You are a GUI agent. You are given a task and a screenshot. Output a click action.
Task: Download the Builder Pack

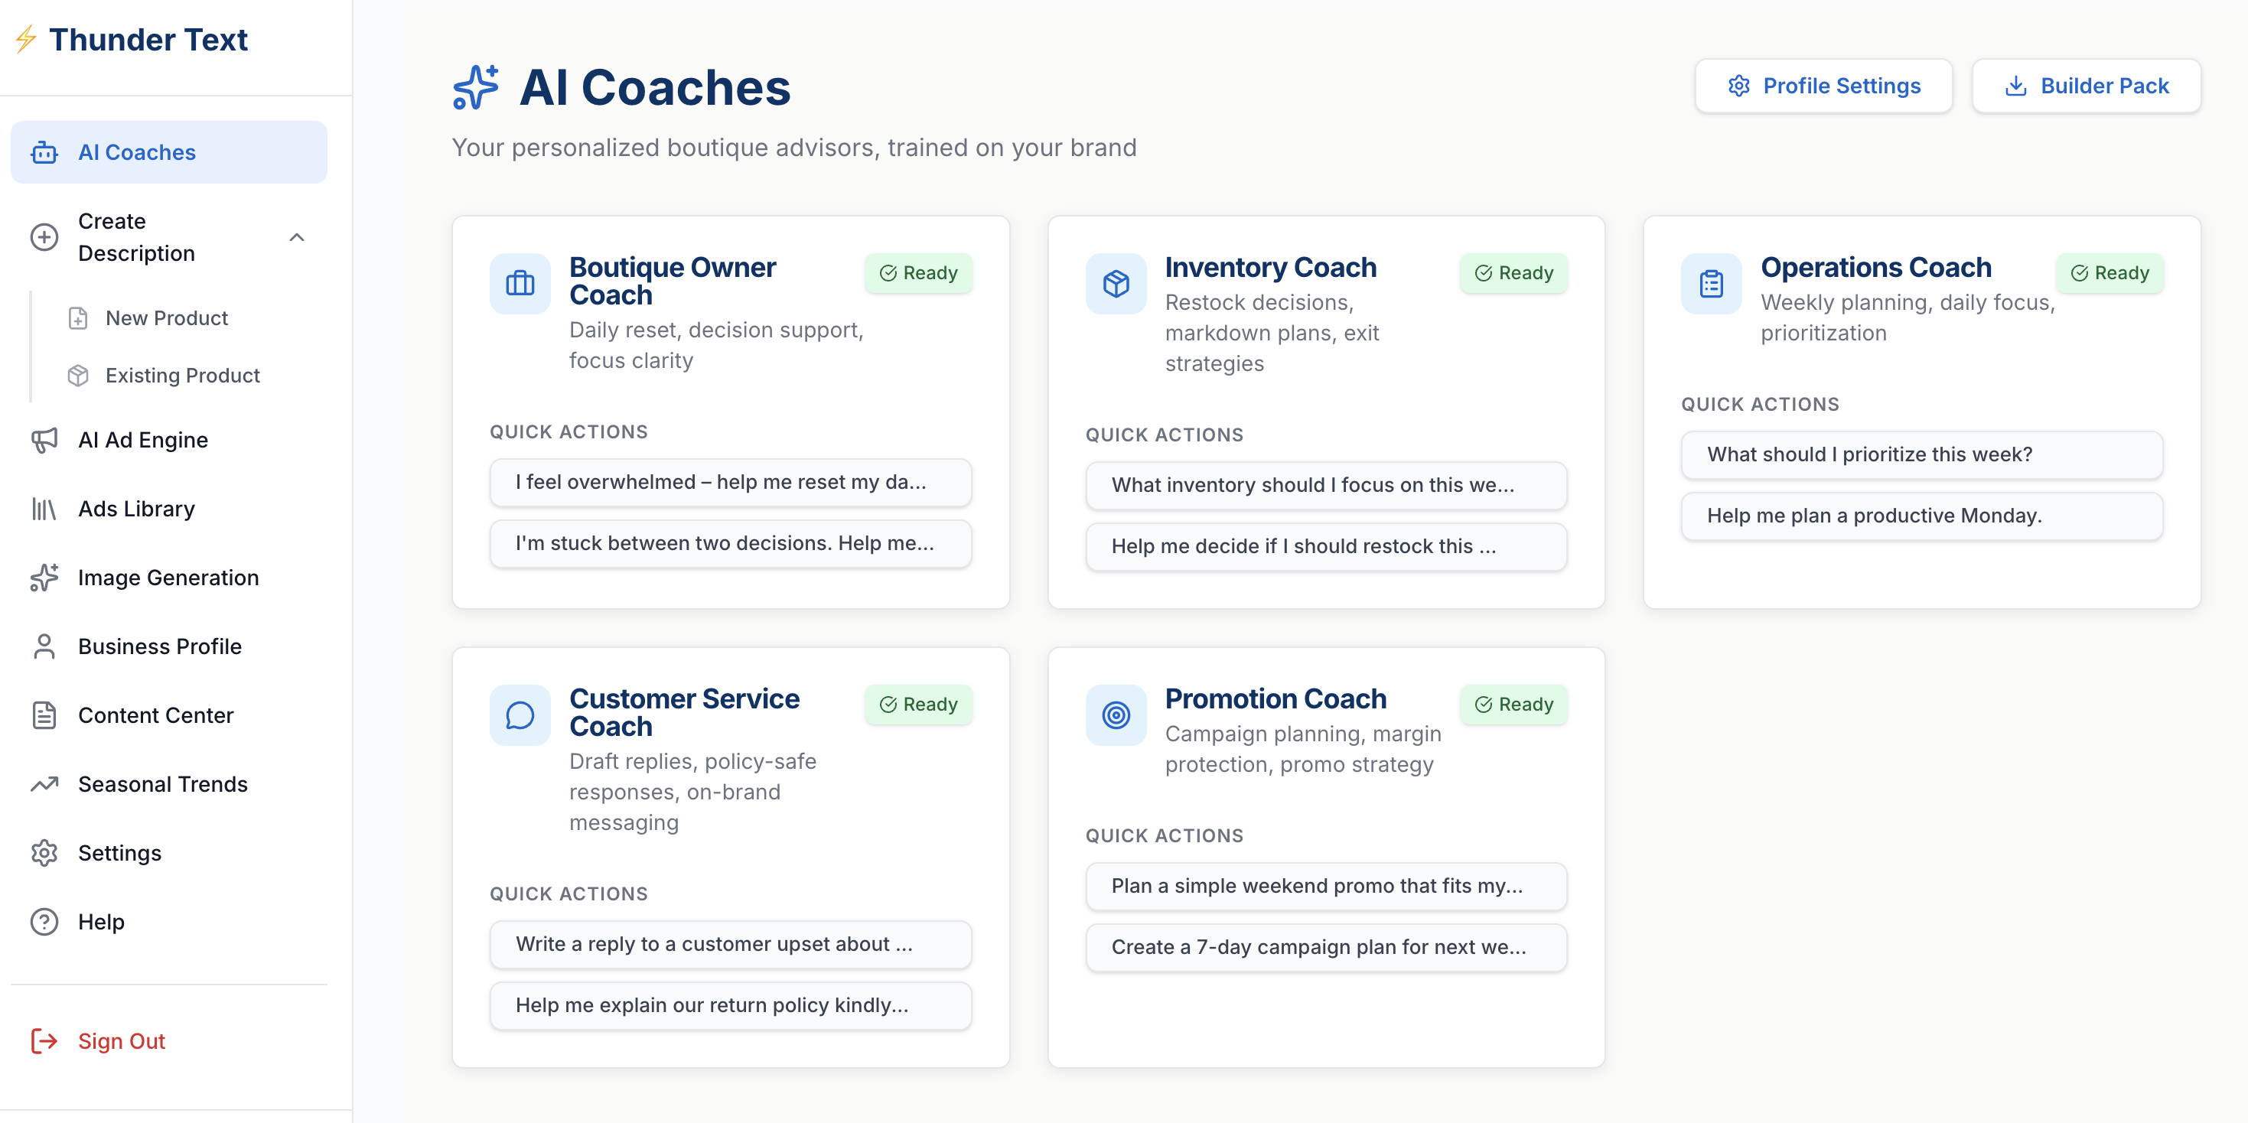click(2087, 86)
